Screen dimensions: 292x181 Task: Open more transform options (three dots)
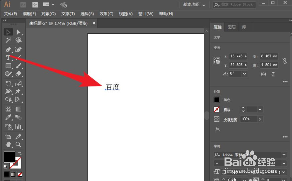point(285,82)
